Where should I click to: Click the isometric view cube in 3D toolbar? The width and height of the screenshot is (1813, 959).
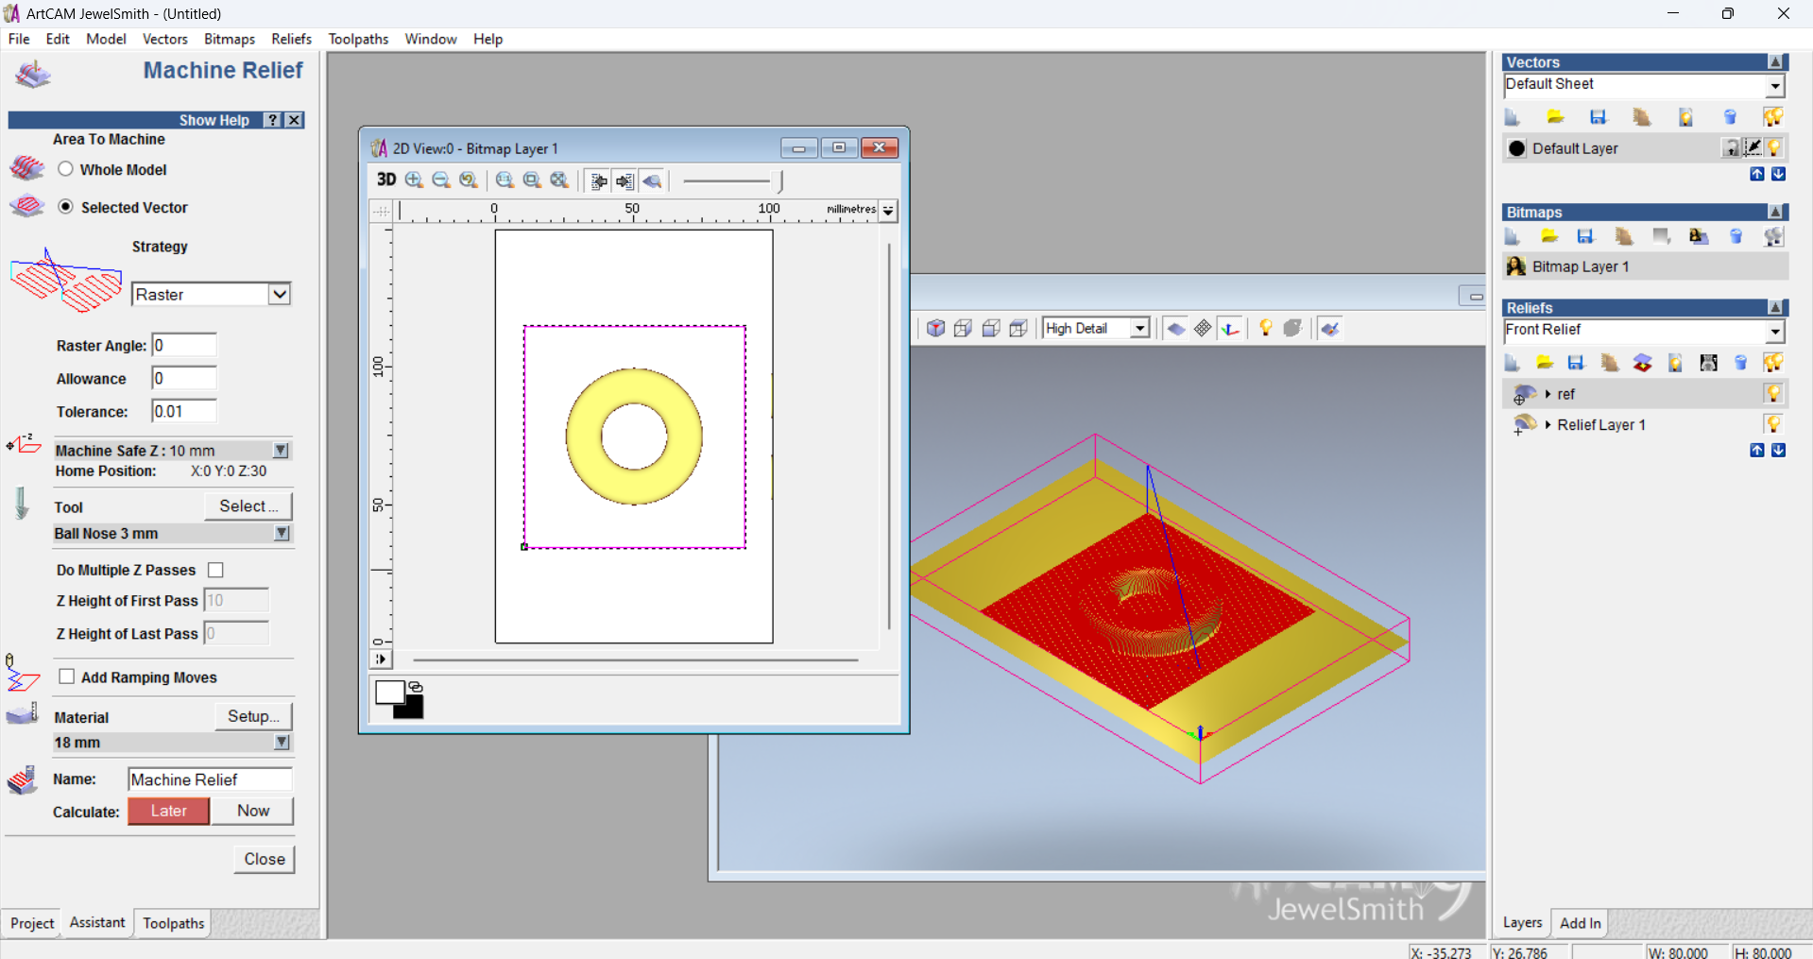coord(935,328)
